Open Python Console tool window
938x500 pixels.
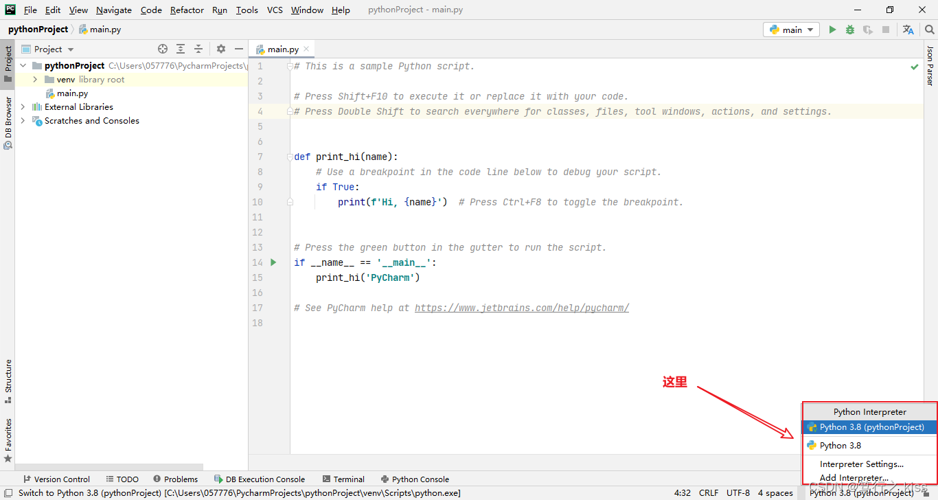coord(415,479)
